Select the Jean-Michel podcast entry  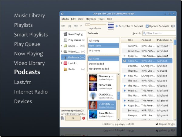(x=102, y=114)
